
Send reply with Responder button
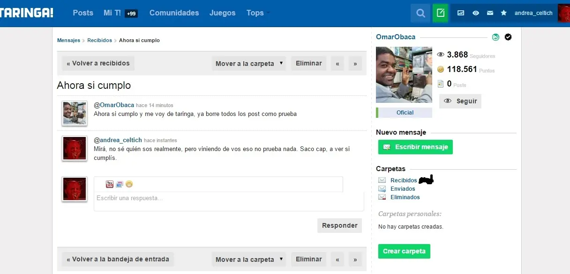click(x=340, y=225)
